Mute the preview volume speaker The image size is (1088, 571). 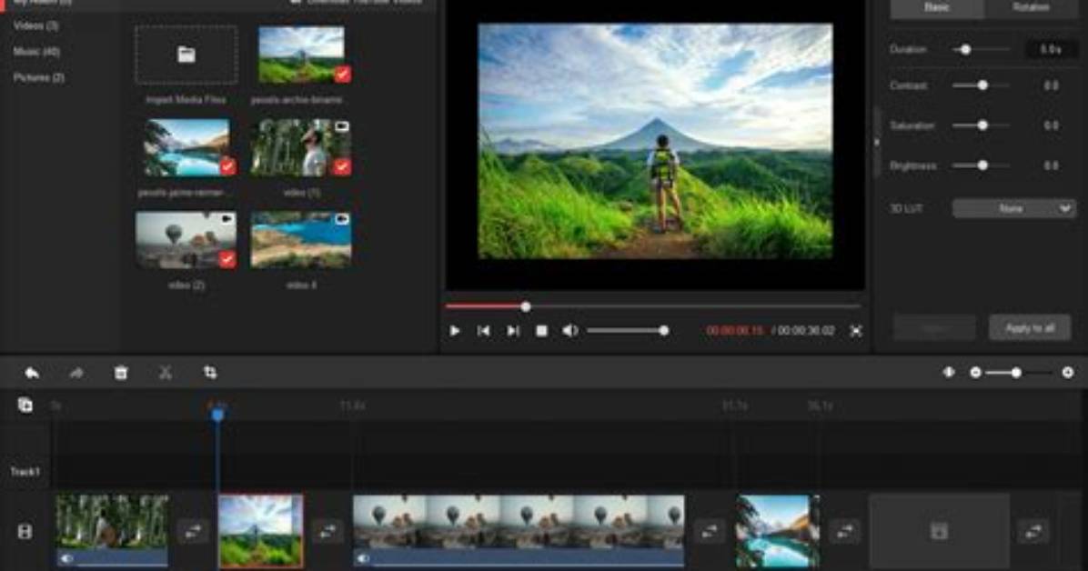click(569, 331)
